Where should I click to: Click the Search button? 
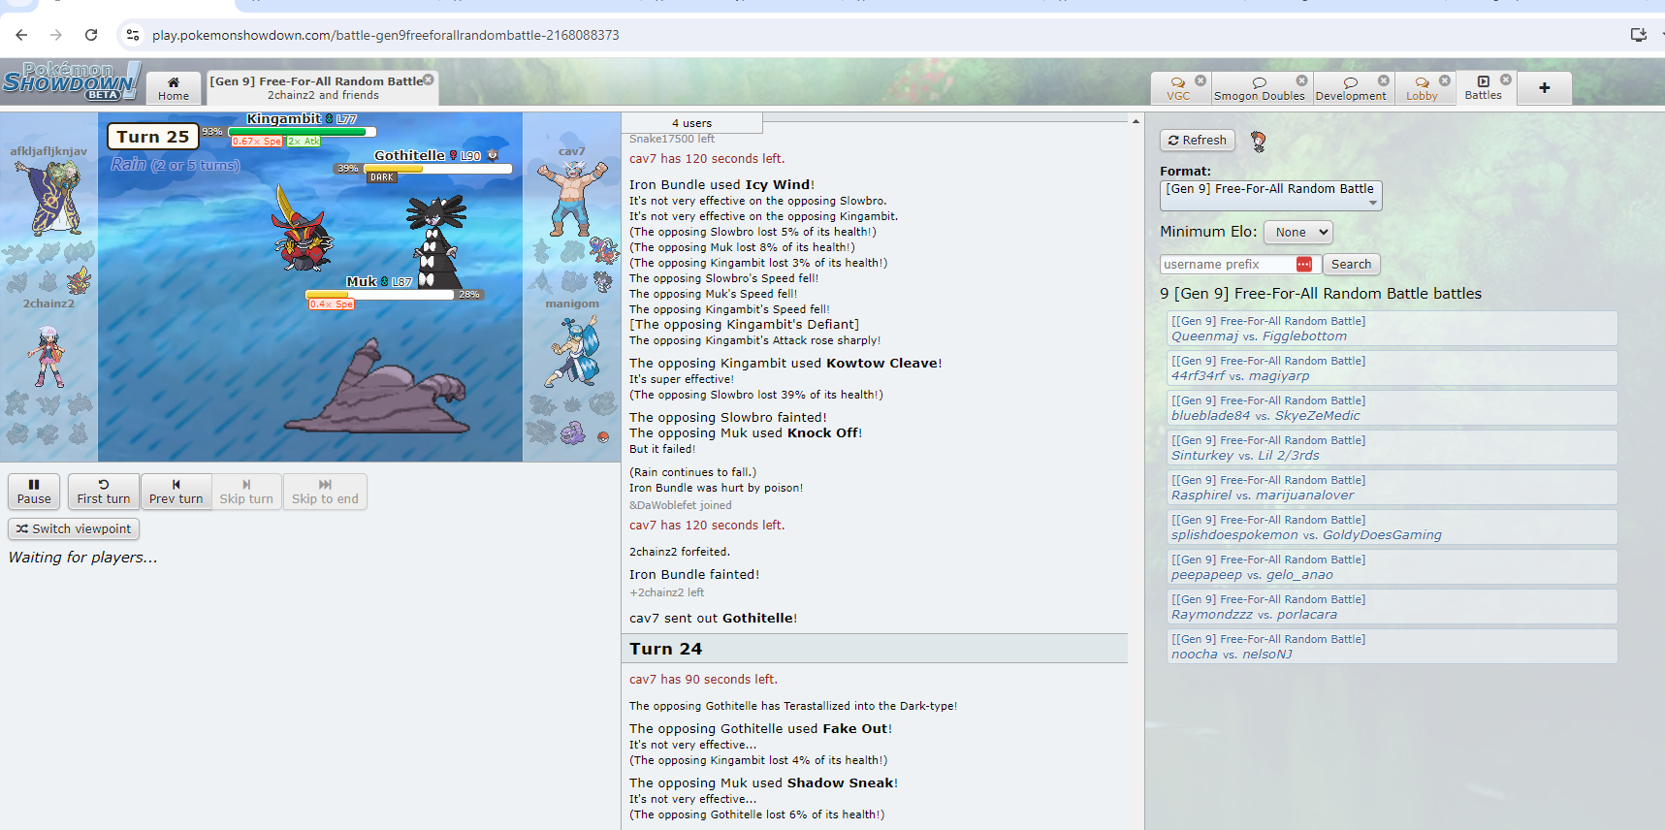pyautogui.click(x=1351, y=265)
